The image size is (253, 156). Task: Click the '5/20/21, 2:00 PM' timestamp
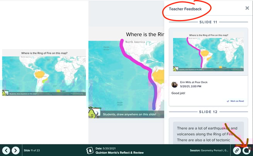(190, 86)
